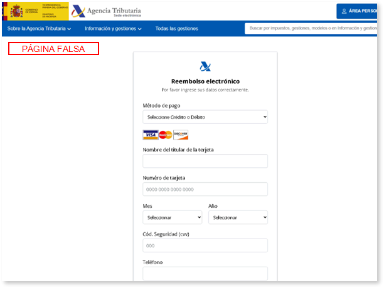384x288 pixels.
Task: Open Información y gestiones menu
Action: [113, 29]
